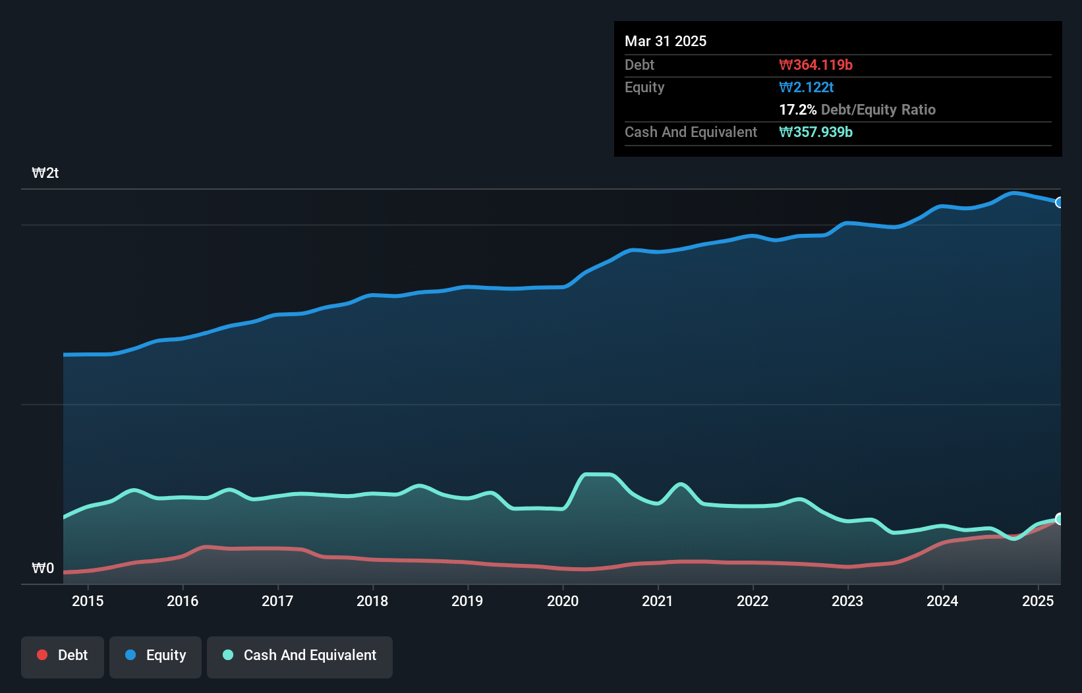This screenshot has width=1082, height=693.
Task: Select the 2016 axis label
Action: (x=183, y=601)
